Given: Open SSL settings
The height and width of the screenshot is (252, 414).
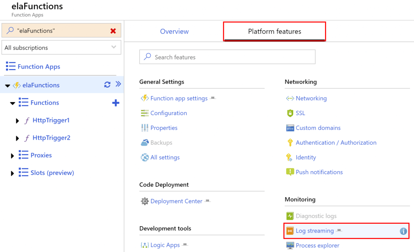Looking at the screenshot, I should coord(300,113).
